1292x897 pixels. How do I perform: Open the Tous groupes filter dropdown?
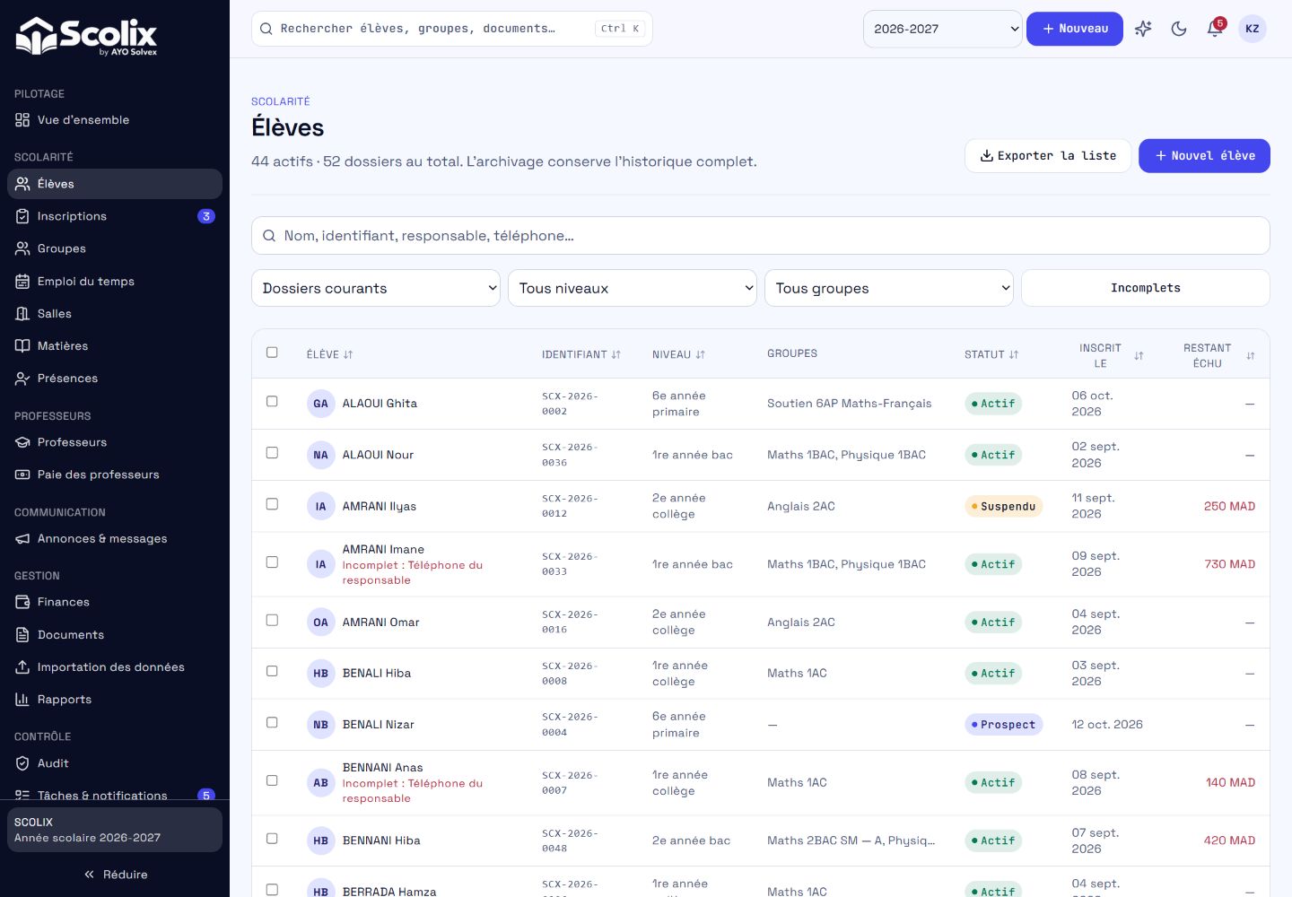point(889,288)
